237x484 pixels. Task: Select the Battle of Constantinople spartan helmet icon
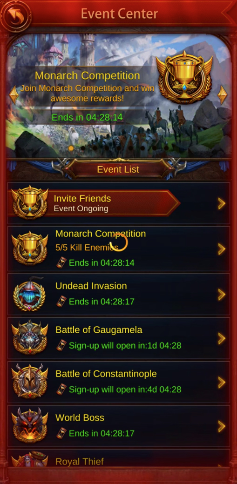click(30, 382)
